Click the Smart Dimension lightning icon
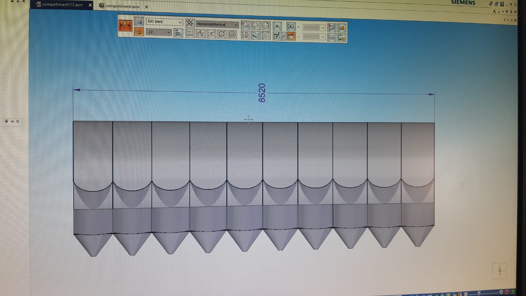Image resolution: width=526 pixels, height=296 pixels. pos(125,25)
